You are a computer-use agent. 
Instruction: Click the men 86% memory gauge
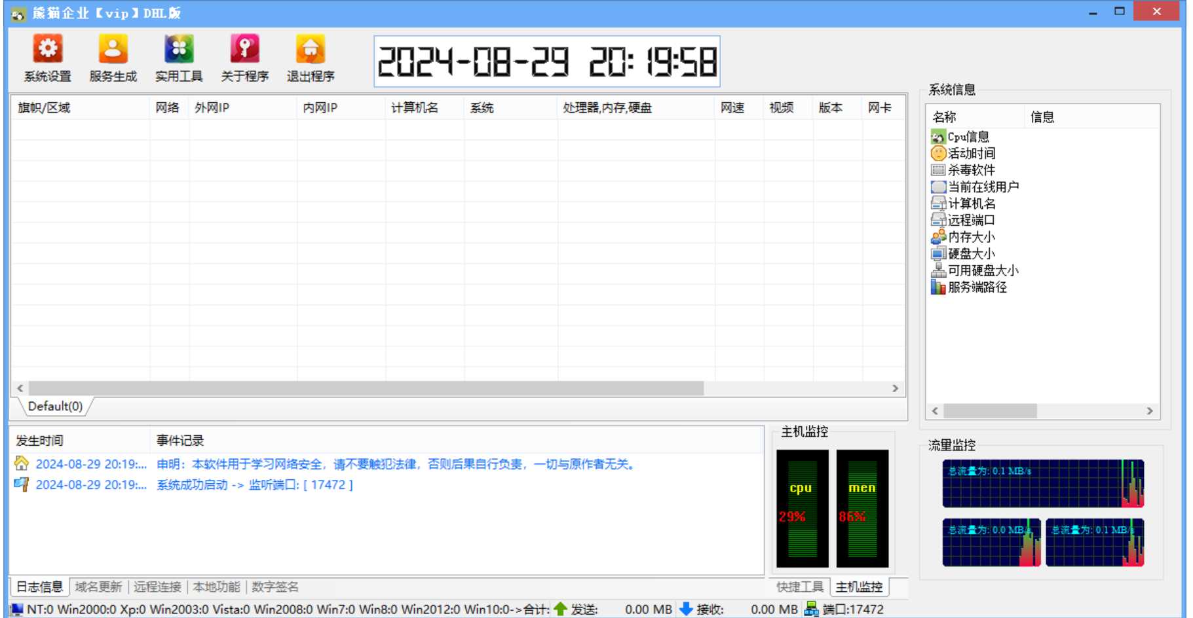pyautogui.click(x=862, y=508)
